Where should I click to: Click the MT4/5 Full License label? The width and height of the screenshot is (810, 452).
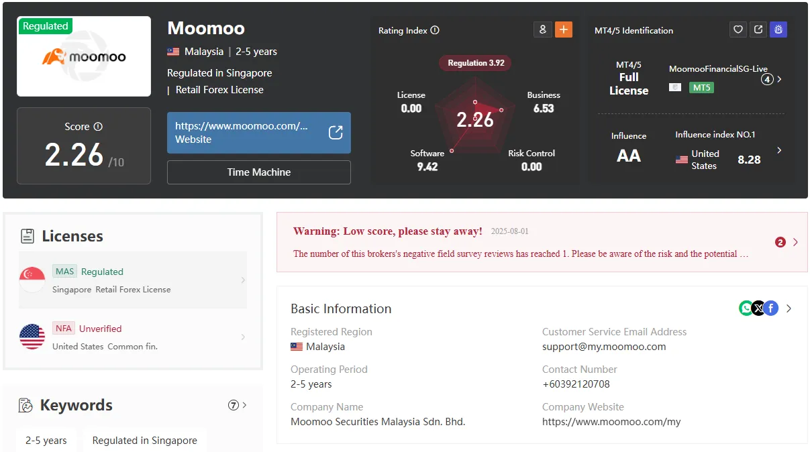click(629, 78)
